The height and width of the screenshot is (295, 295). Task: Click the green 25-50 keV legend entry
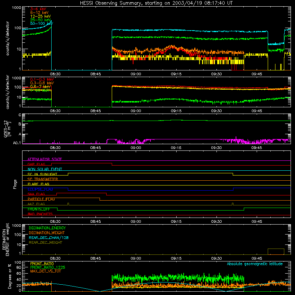(41, 20)
